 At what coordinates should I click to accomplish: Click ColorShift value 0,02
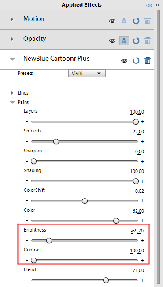click(x=140, y=191)
